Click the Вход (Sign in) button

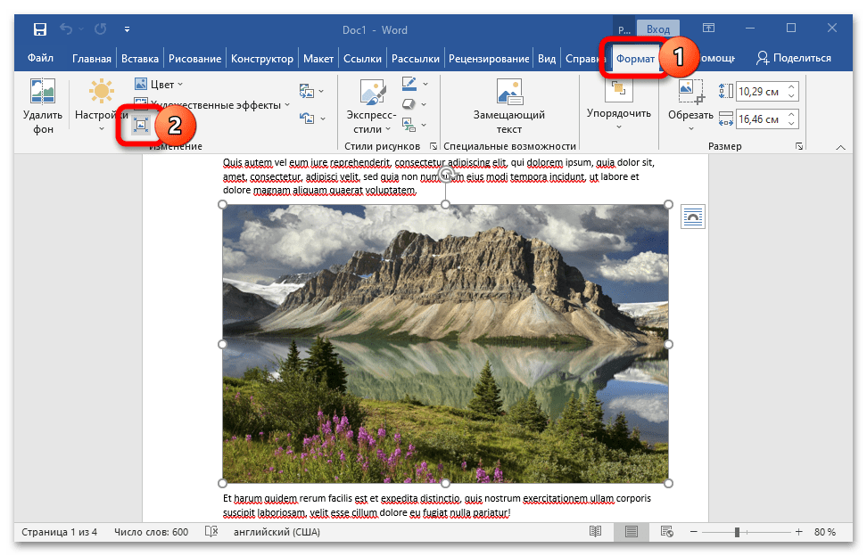pos(658,29)
